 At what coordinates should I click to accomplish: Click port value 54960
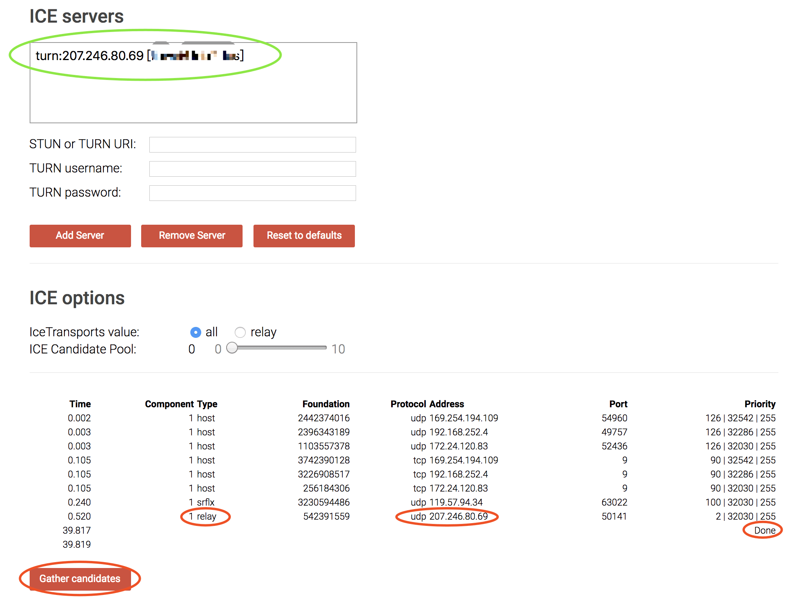[615, 418]
